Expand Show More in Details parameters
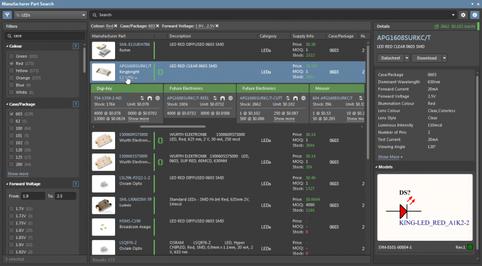 coord(390,156)
